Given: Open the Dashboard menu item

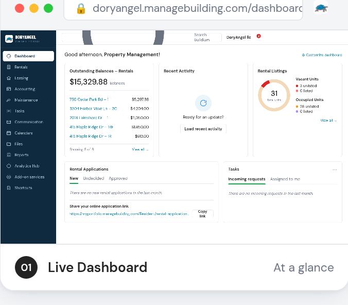Looking at the screenshot, I should [x=28, y=56].
